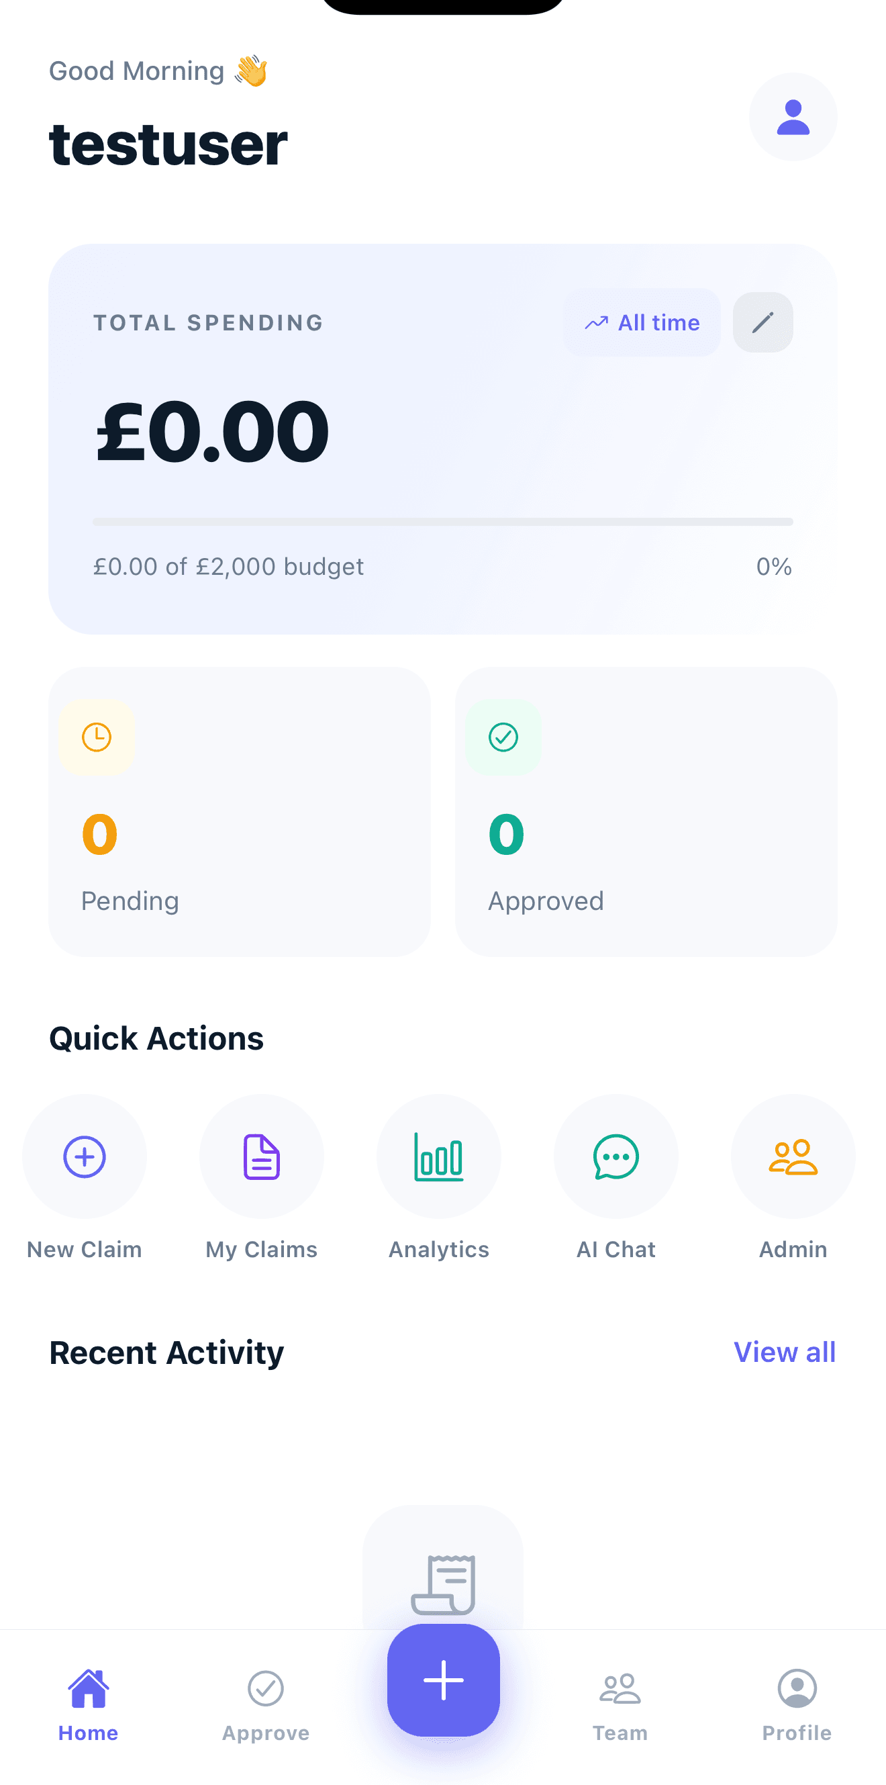Viewport: 886px width, 1785px height.
Task: Open the All time period selector
Action: [642, 323]
